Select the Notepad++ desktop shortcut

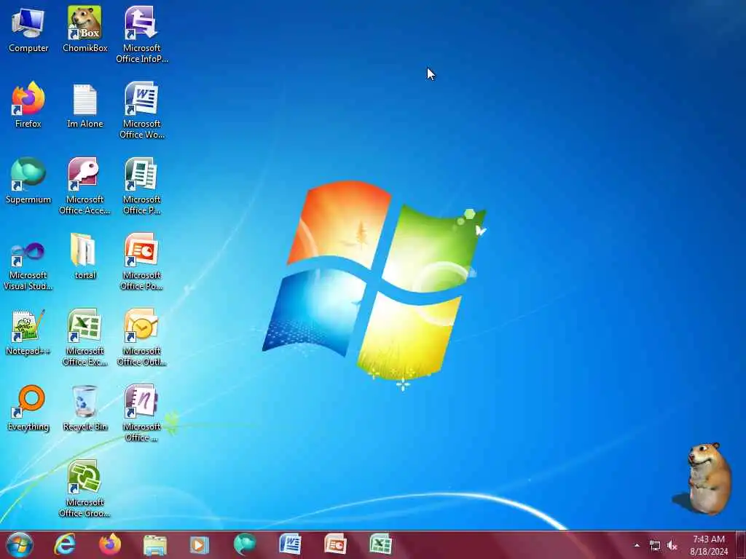[x=28, y=332]
